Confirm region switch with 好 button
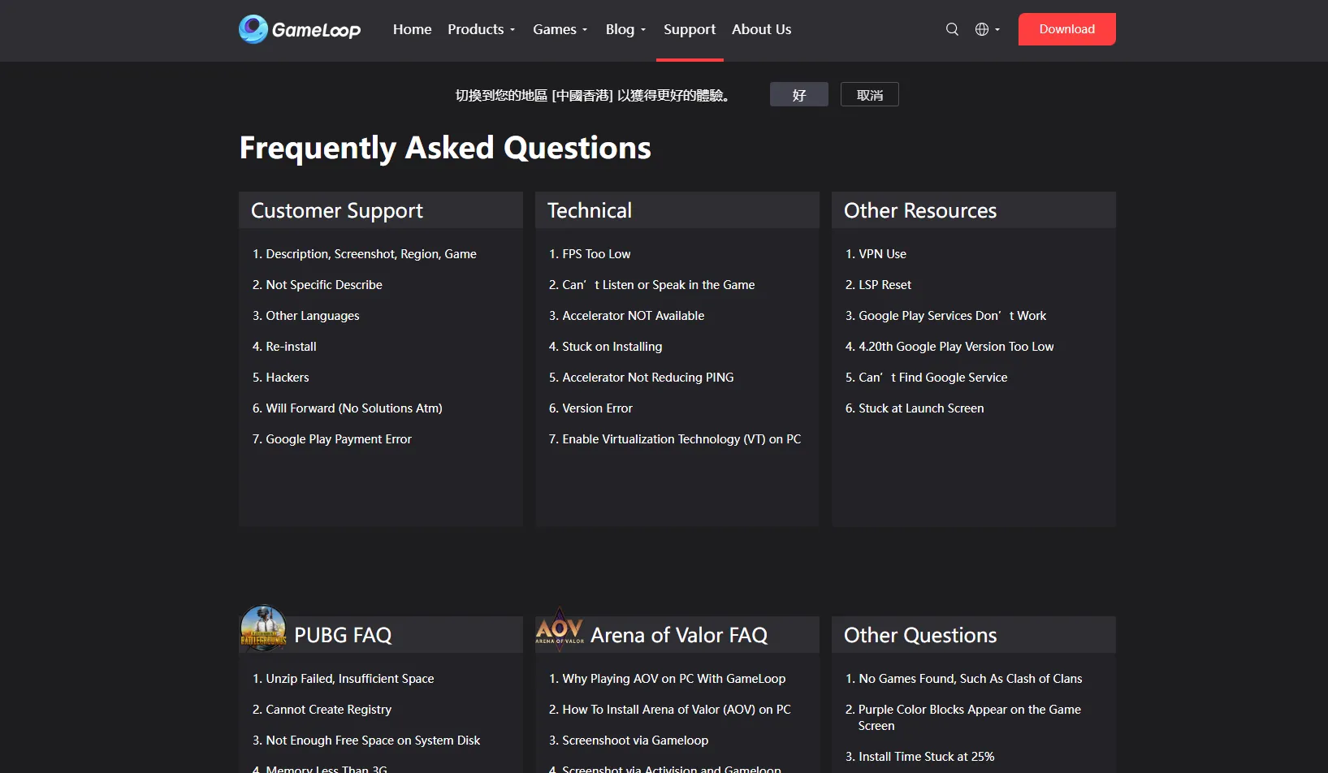Viewport: 1328px width, 773px height. click(x=799, y=94)
